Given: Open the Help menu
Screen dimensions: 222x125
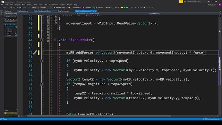Looking at the screenshot, I should coord(76,5).
